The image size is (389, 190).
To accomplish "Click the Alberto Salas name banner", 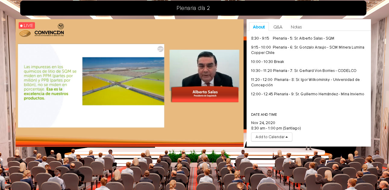I will pyautogui.click(x=205, y=94).
